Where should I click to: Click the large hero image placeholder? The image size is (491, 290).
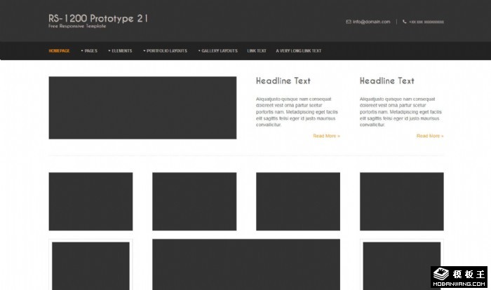[142, 108]
